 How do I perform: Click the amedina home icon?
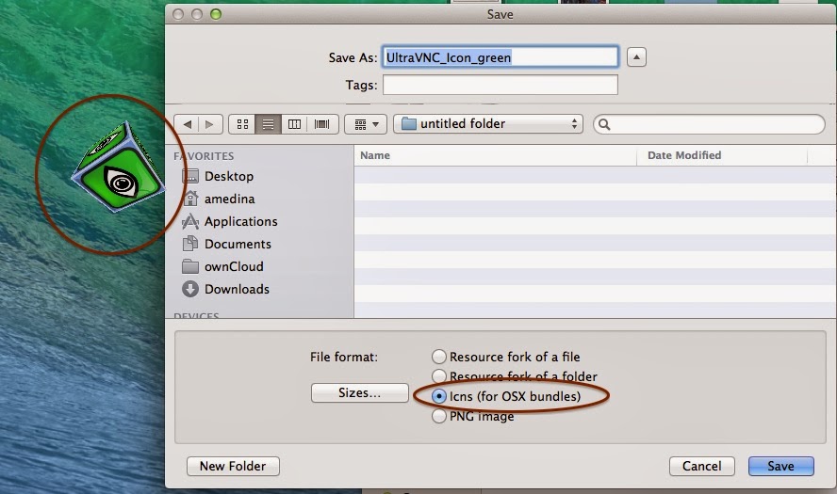(190, 199)
